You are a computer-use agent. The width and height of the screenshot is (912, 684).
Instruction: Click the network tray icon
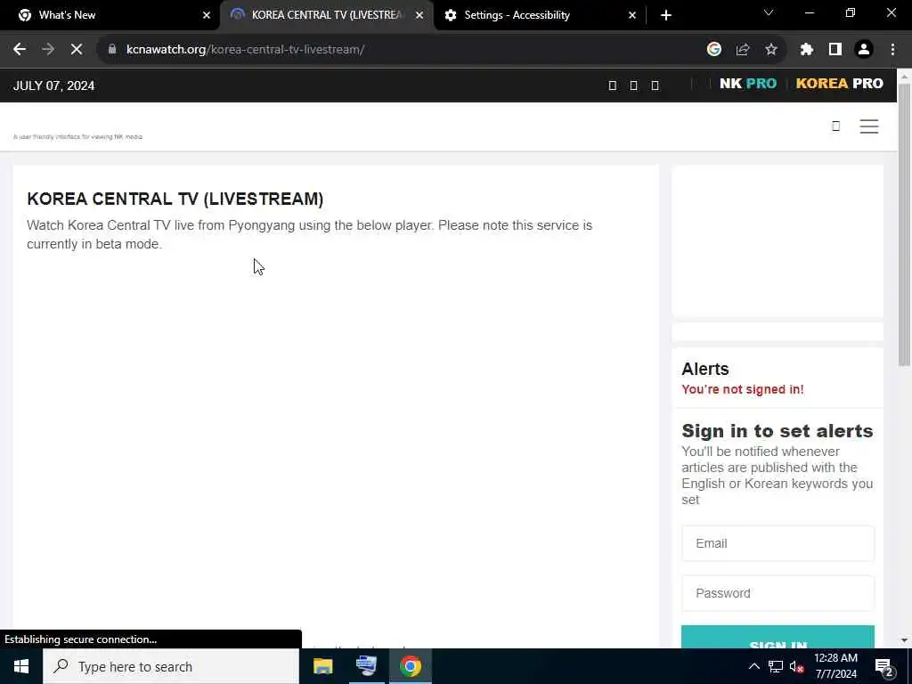[x=776, y=666]
